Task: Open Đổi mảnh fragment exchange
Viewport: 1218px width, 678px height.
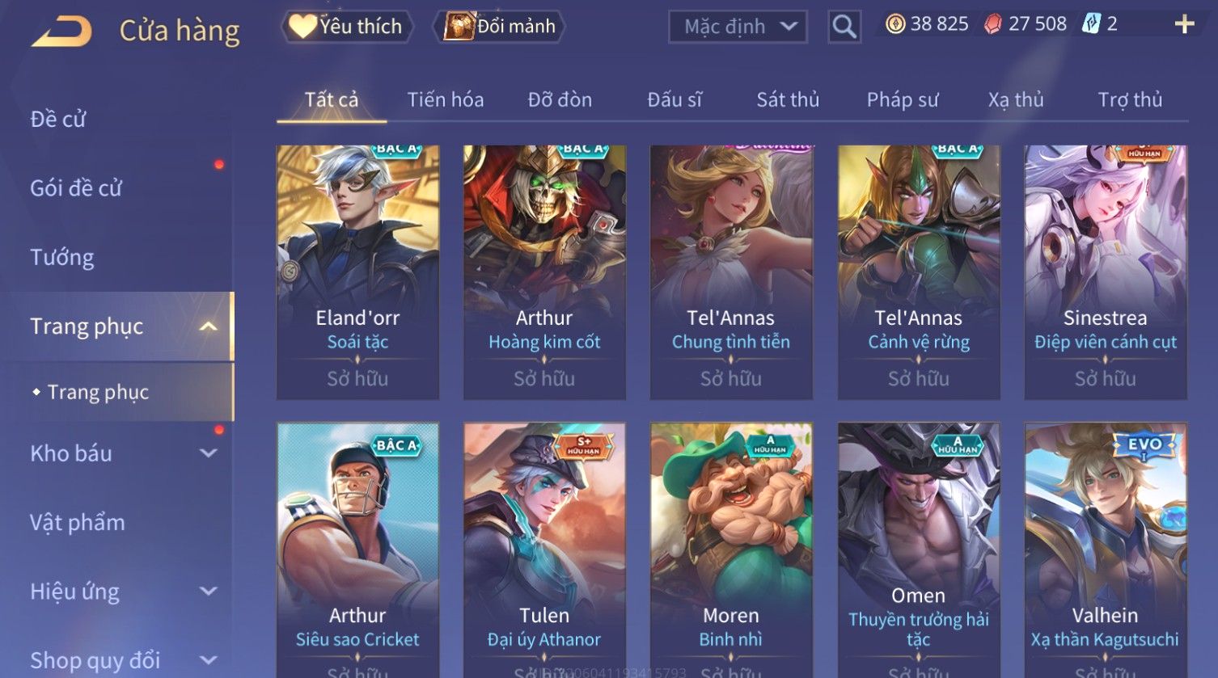Action: click(x=499, y=27)
